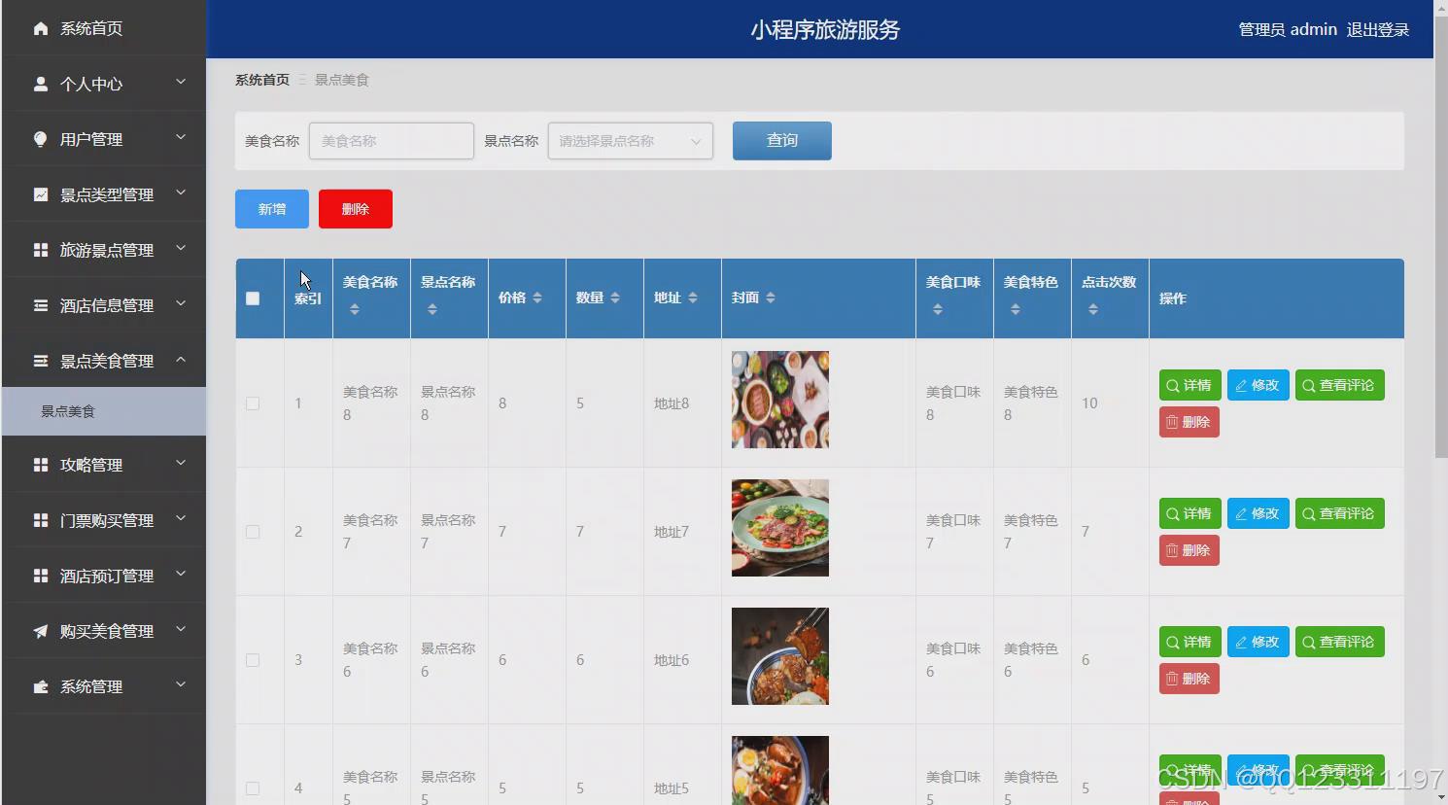Click 系统首页 breadcrumb link

click(262, 80)
